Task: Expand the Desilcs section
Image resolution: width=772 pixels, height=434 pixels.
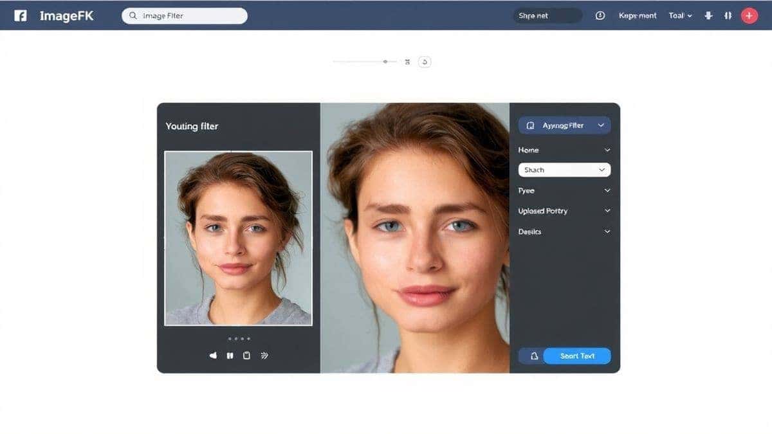Action: pos(564,231)
